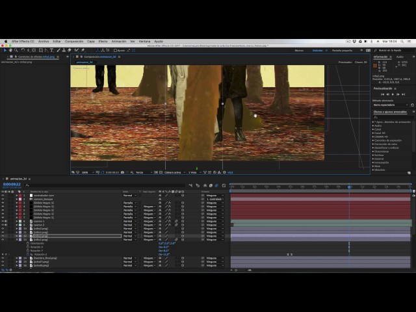Switch to the Audio panel tab
This screenshot has height=312, width=416.
(400, 57)
